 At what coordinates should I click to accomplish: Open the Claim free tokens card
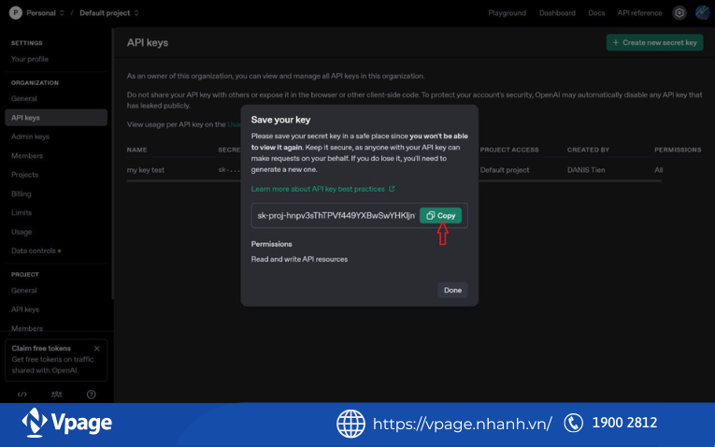pyautogui.click(x=56, y=359)
